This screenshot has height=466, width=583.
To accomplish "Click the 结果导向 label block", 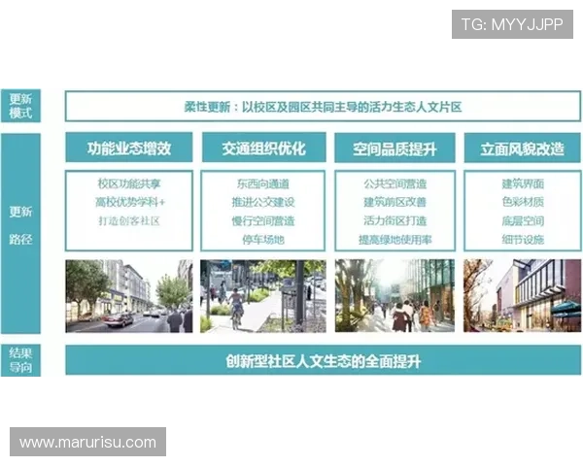I will pos(20,360).
